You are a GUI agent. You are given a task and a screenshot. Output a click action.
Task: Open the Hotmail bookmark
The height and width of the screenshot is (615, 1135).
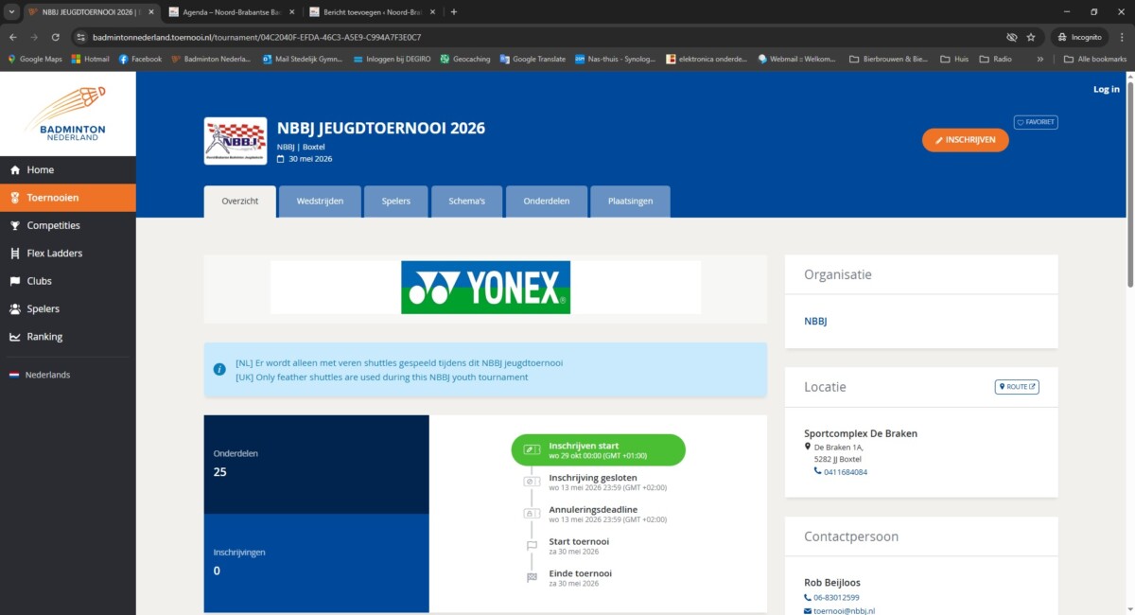point(91,59)
